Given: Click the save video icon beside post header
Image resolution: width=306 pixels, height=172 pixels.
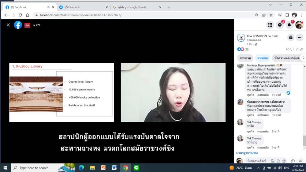Looking at the screenshot, I should coord(291,37).
